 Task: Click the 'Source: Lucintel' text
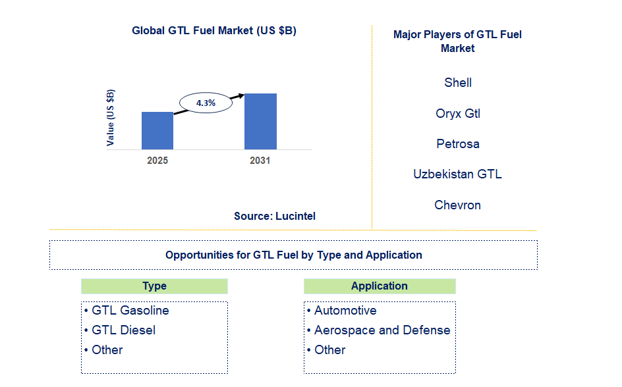coord(275,217)
